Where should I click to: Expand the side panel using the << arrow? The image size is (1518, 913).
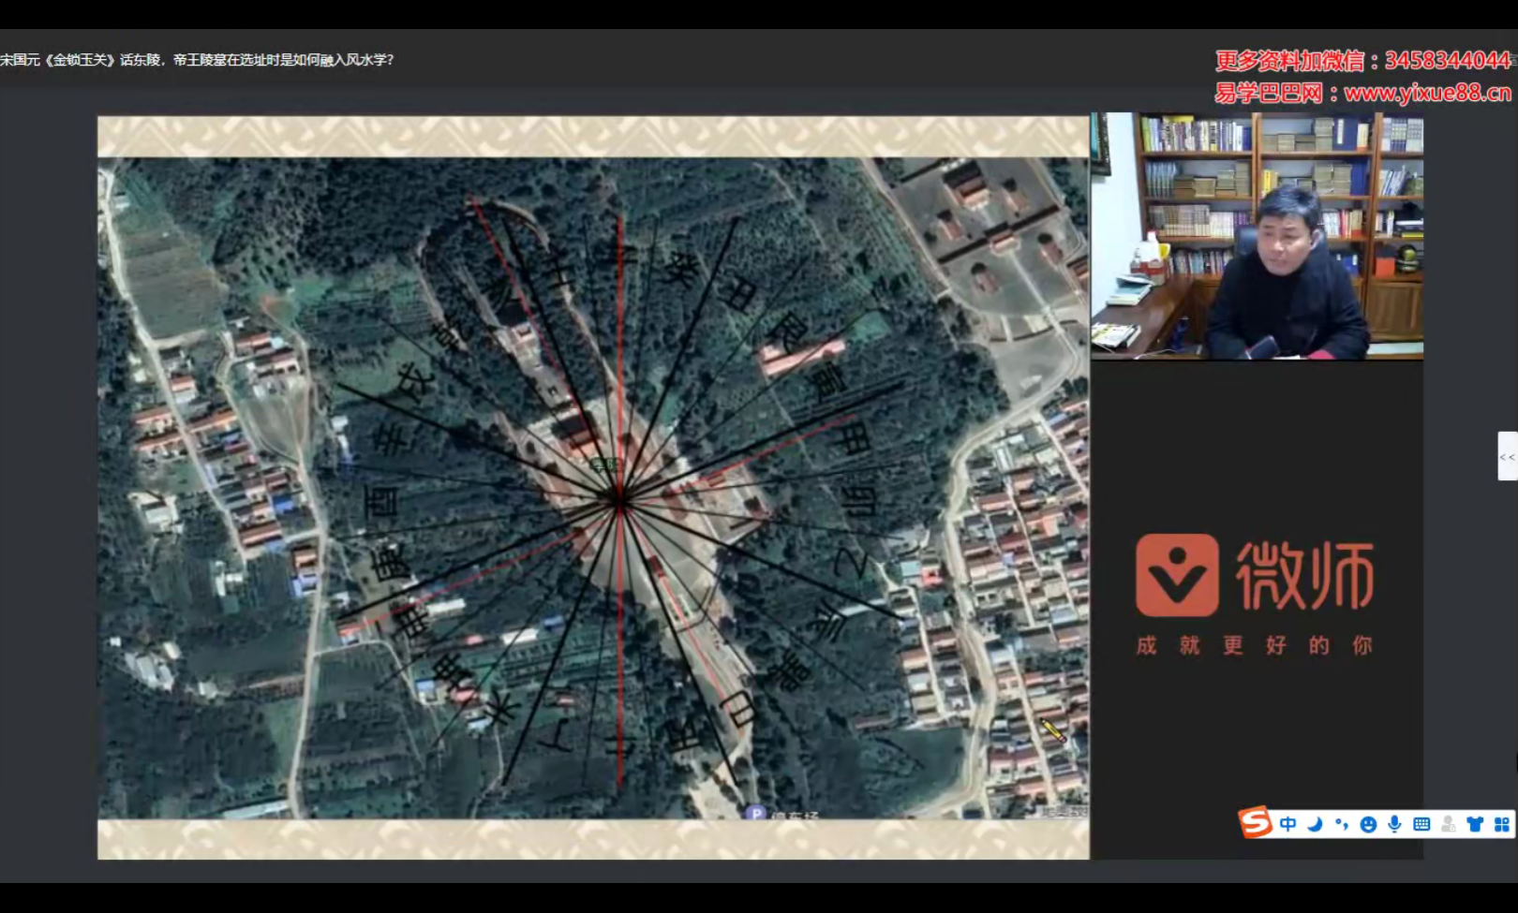click(1507, 457)
